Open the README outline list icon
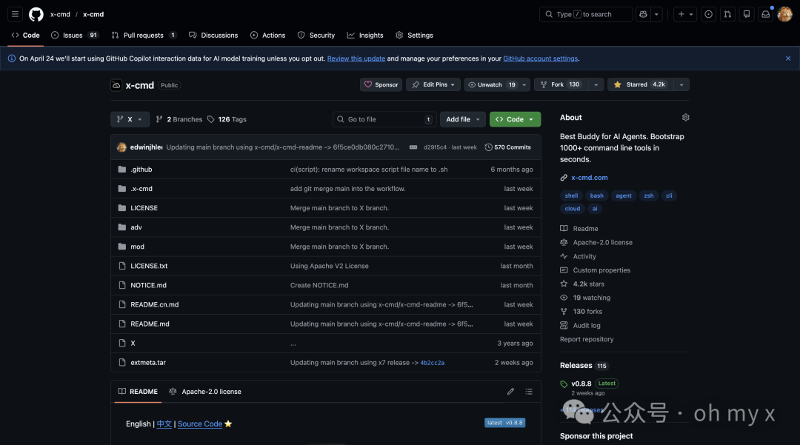This screenshot has height=445, width=800. 528,391
